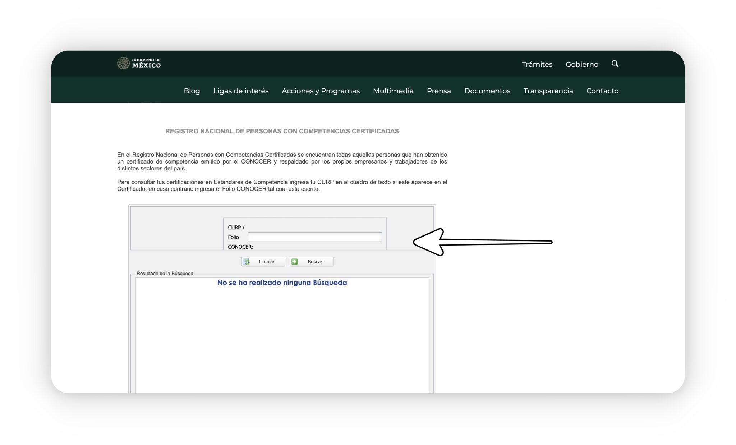Open the Gobierno menu

click(x=582, y=64)
